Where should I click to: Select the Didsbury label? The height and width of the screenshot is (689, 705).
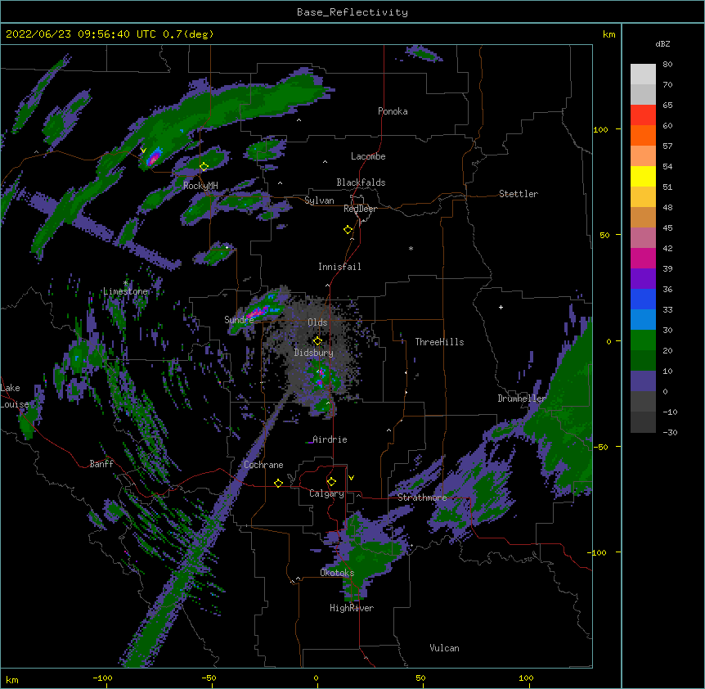coord(313,353)
